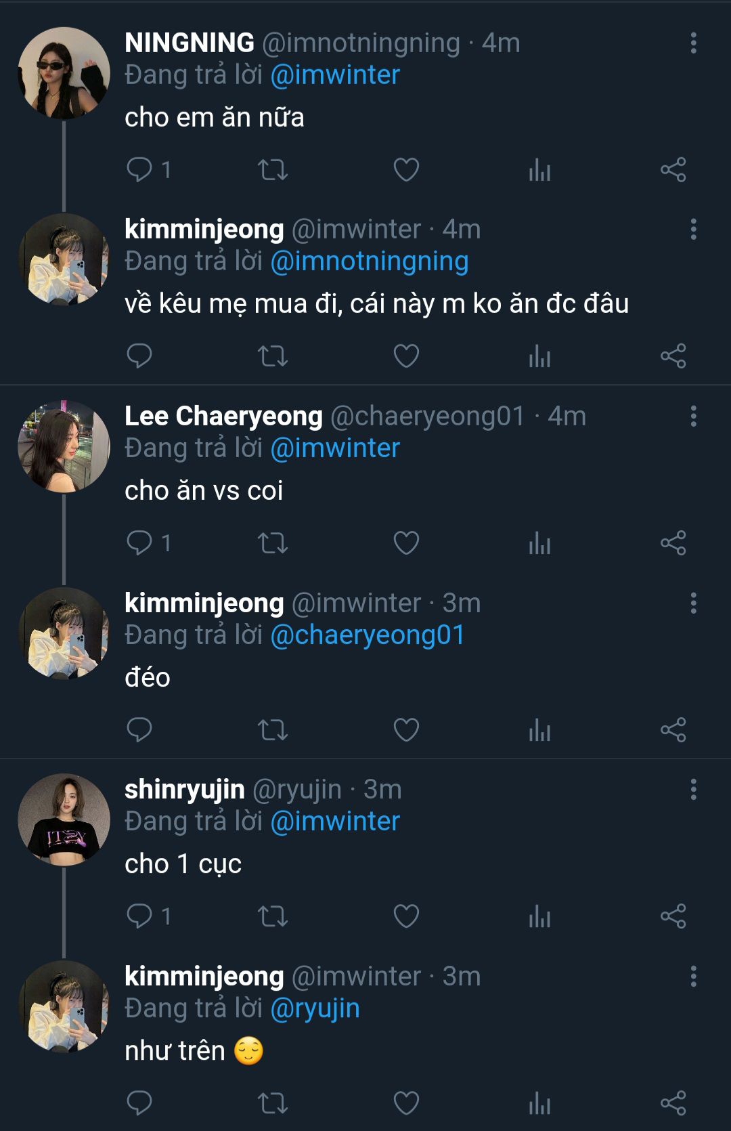Reply to shinryujin's "cho 1 cục" tweet

pos(140,916)
